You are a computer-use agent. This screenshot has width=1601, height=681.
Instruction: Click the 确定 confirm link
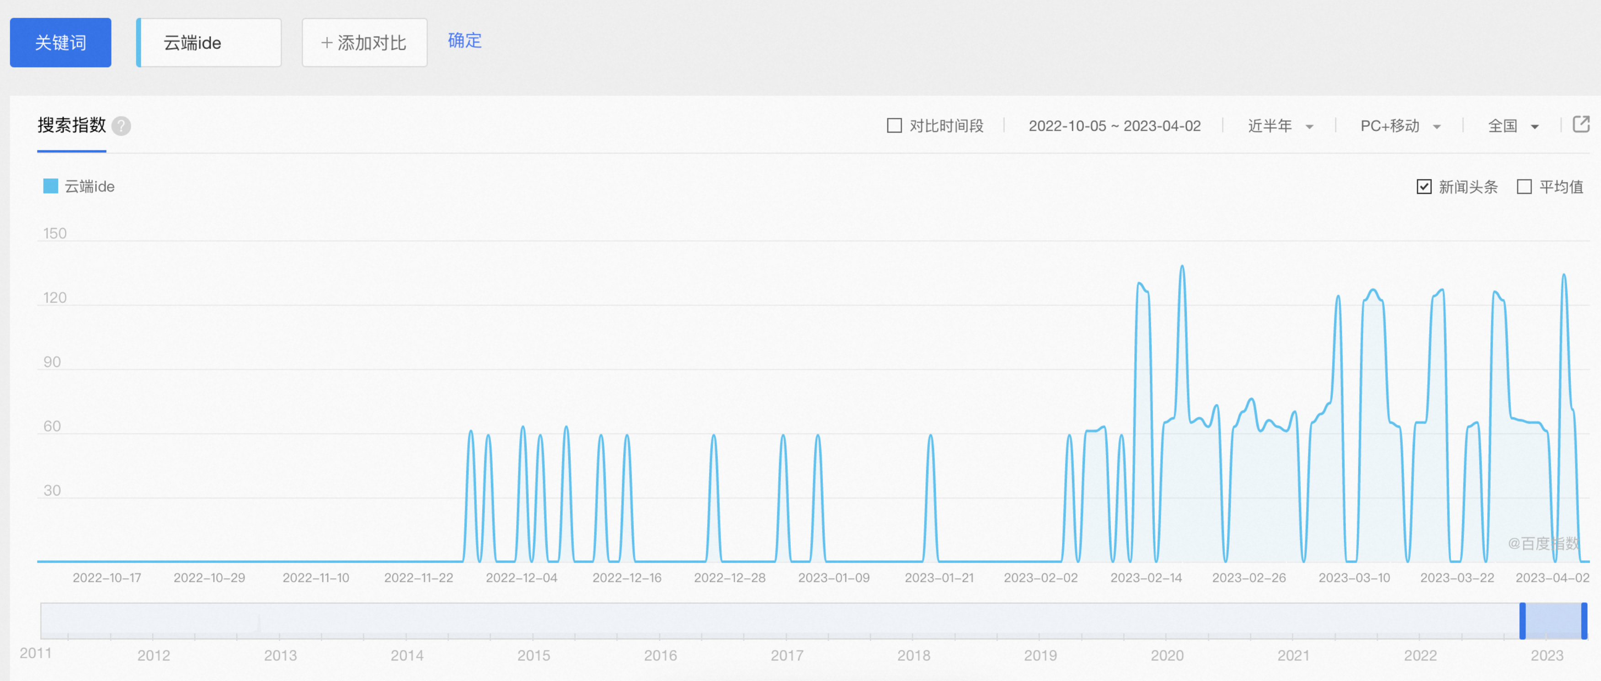tap(464, 41)
